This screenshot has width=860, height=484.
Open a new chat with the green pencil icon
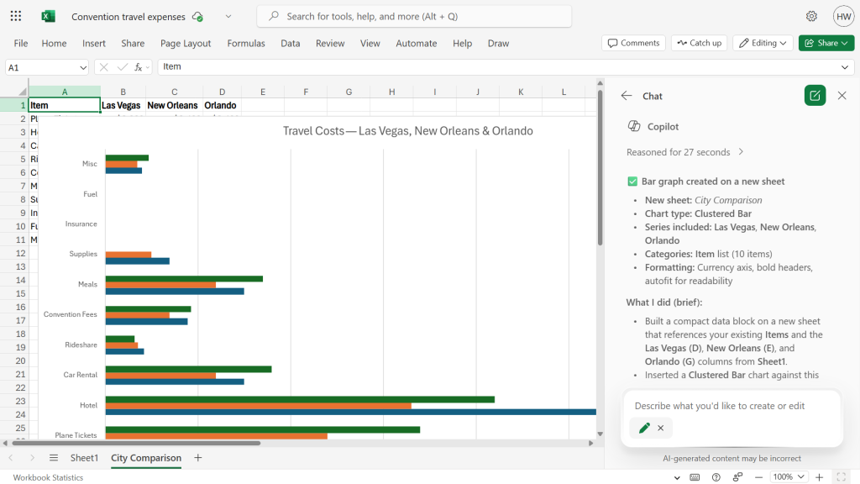814,95
